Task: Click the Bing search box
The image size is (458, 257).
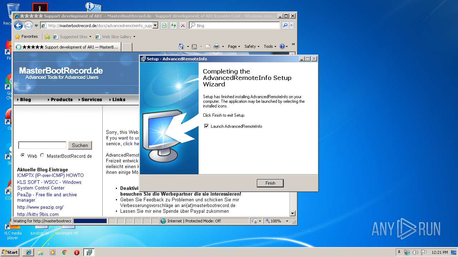Action: pyautogui.click(x=234, y=25)
